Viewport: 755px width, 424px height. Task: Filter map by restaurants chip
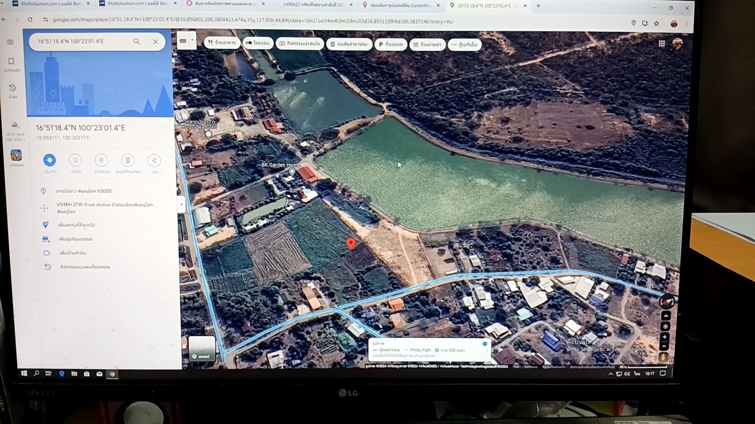(x=222, y=43)
